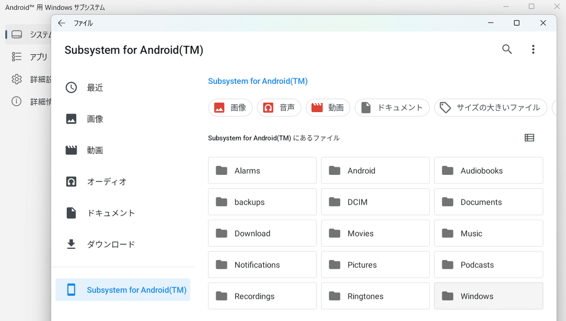566x321 pixels.
Task: Click the Pictures folder icon
Action: pyautogui.click(x=334, y=264)
